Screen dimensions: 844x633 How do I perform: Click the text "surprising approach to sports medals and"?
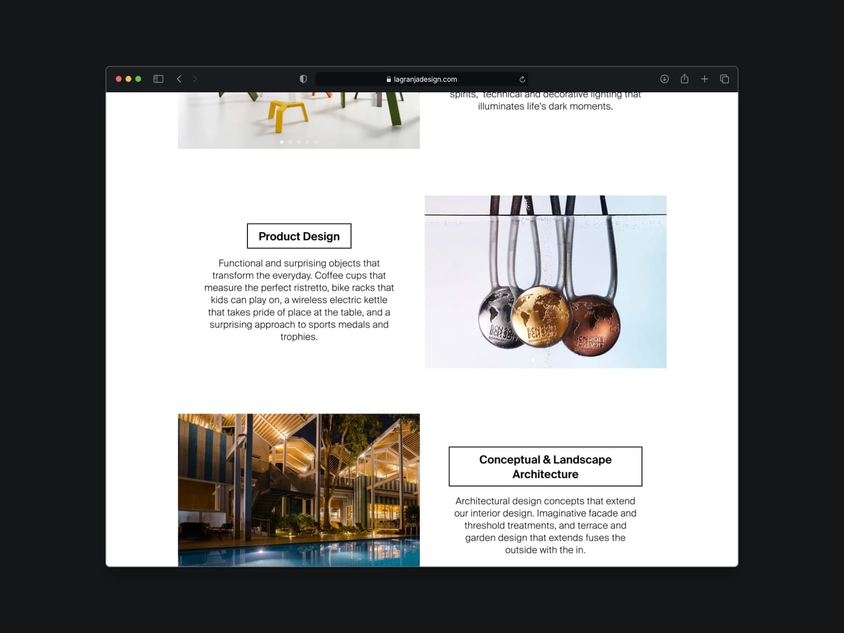(299, 325)
